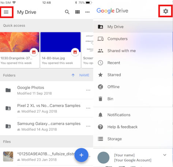Open more options for Samsung Galaxy folder

click(x=88, y=126)
